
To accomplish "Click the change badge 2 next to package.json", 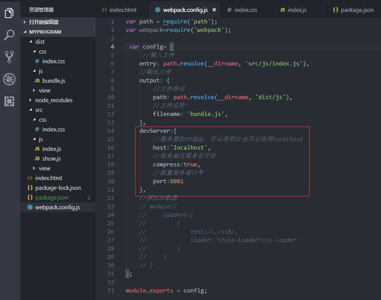I will (x=89, y=197).
